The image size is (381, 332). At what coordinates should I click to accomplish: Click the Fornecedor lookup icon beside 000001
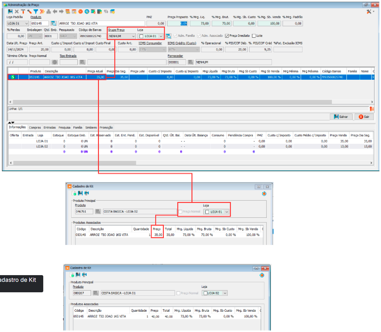(x=190, y=62)
